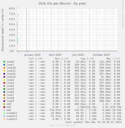Click the '0.0' y-axis label
This screenshot has width=125, height=128.
(12, 51)
